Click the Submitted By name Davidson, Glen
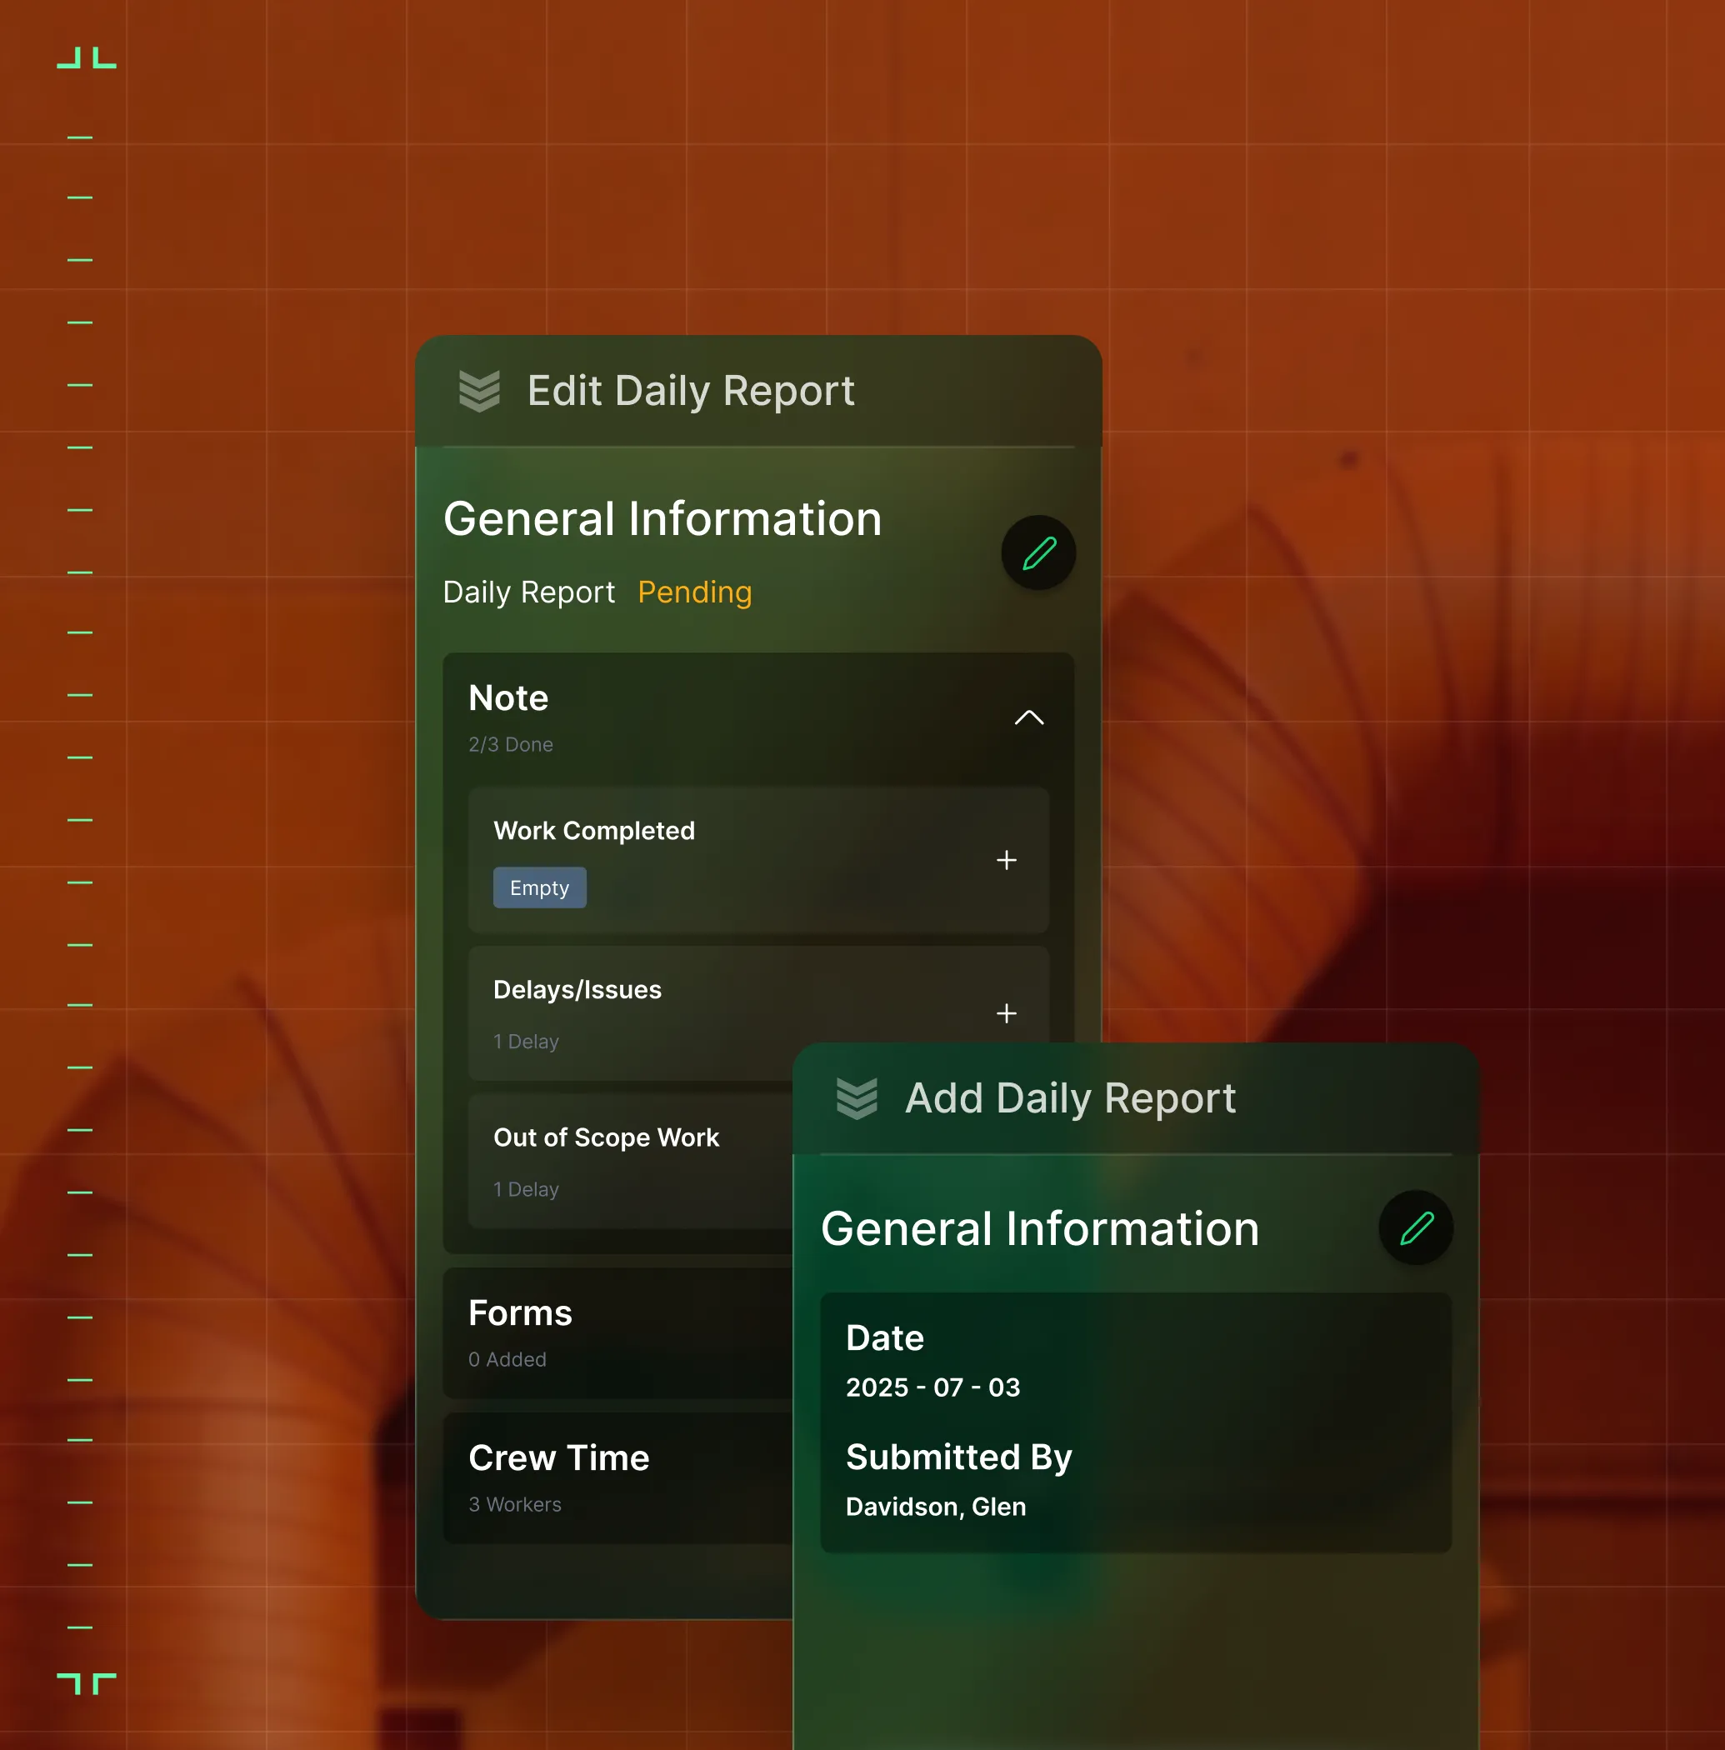 pos(936,1507)
